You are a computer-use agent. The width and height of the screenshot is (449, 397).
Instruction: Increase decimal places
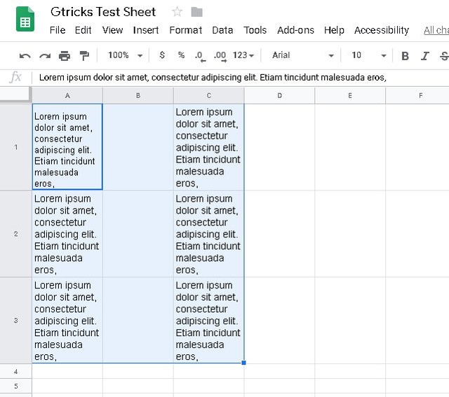tap(219, 55)
